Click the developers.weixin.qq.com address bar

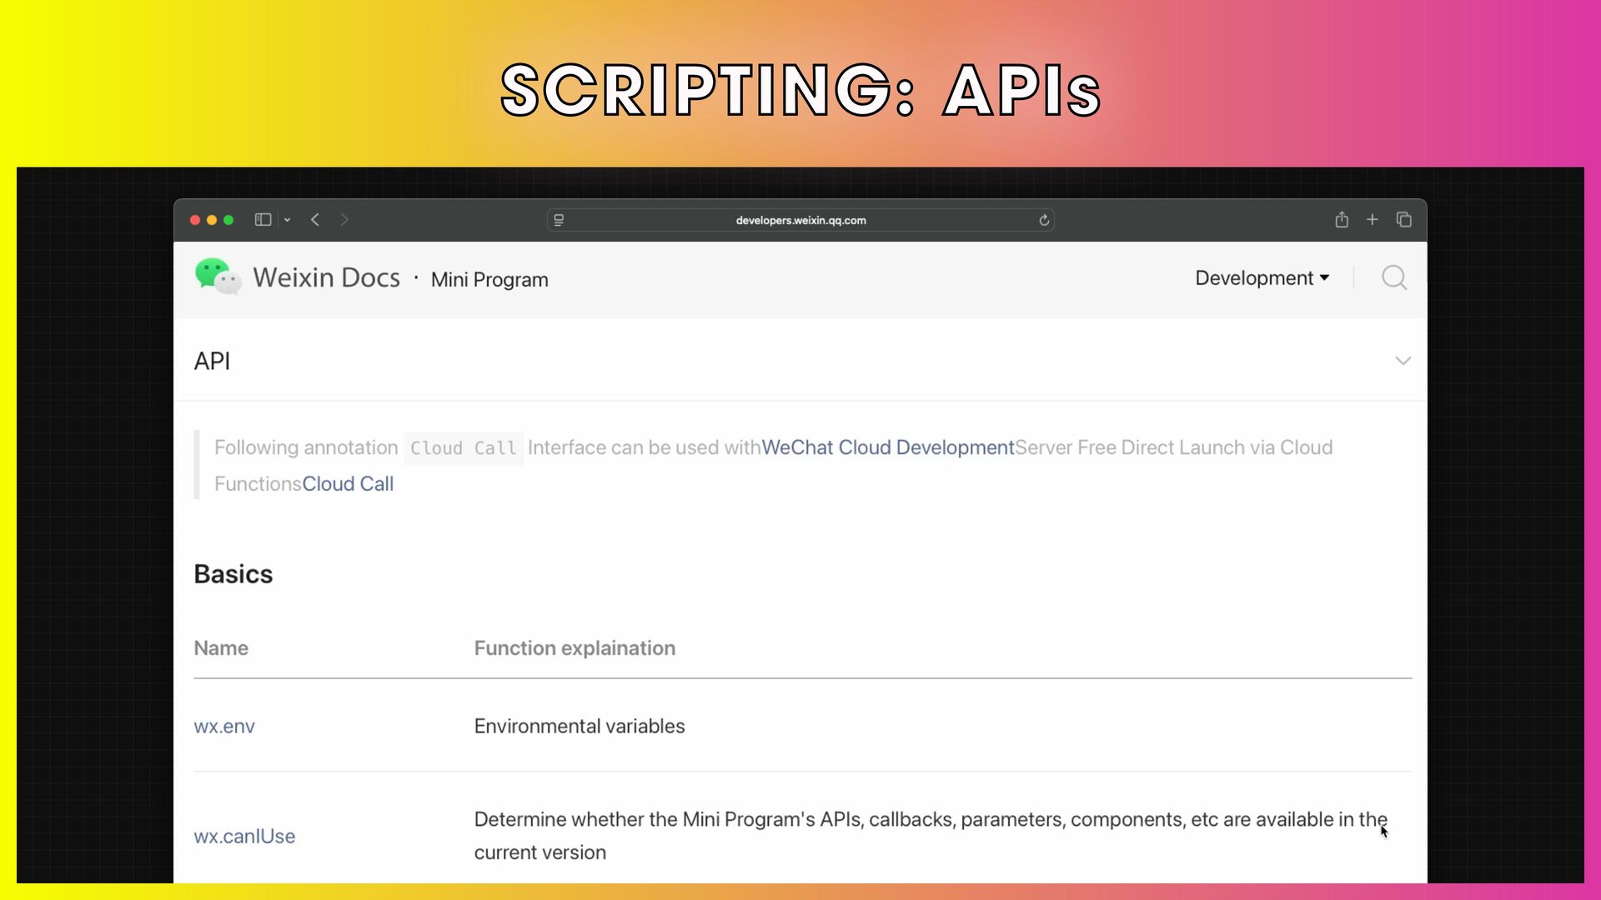point(800,220)
